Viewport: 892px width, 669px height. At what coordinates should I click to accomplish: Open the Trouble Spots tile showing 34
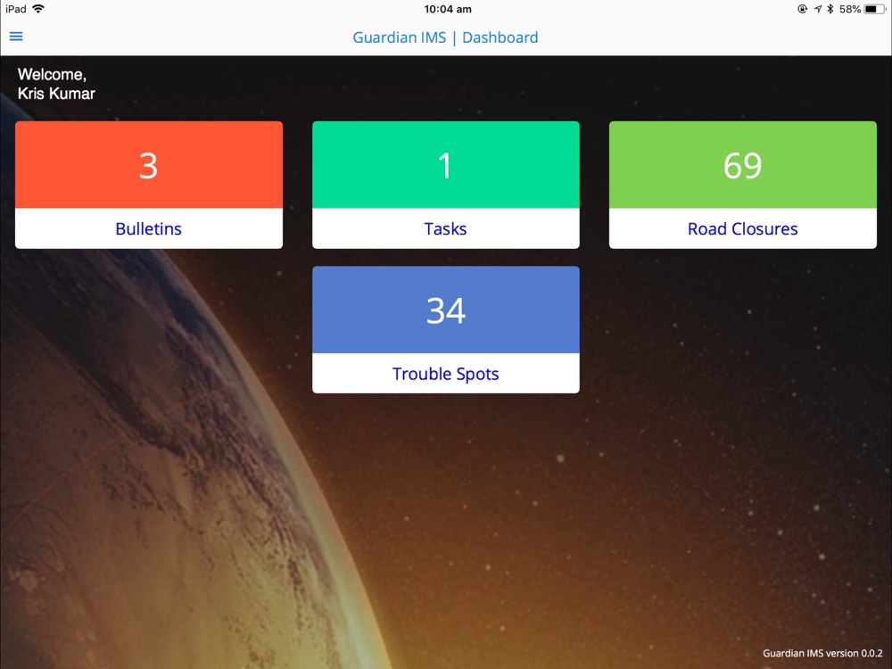(x=446, y=329)
